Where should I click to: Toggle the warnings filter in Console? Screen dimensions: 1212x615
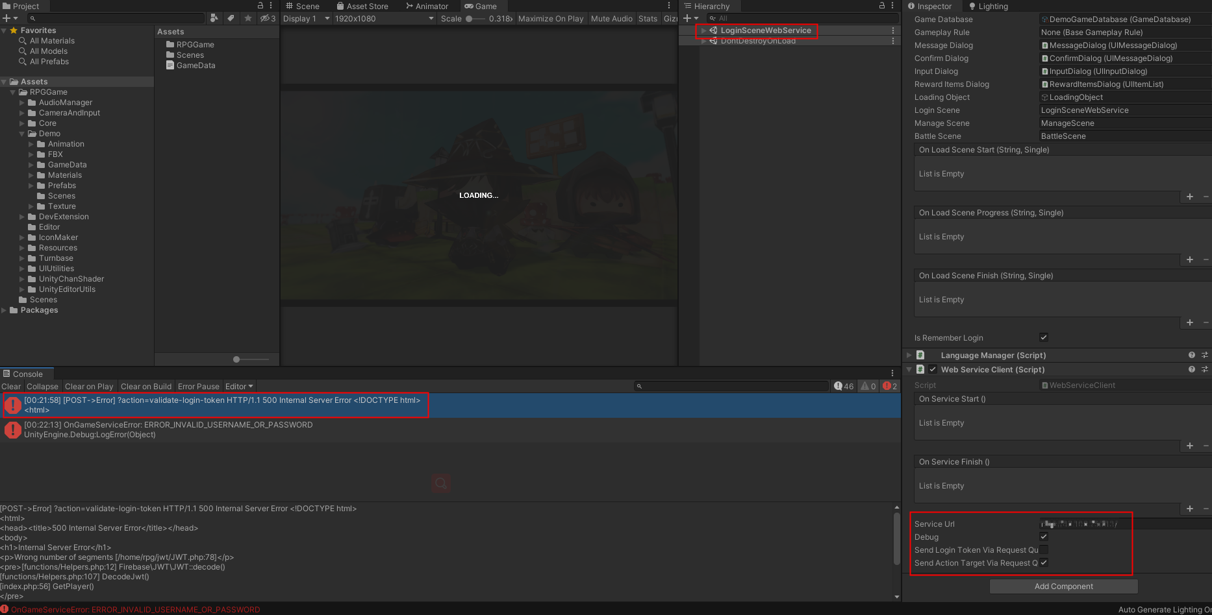[866, 386]
